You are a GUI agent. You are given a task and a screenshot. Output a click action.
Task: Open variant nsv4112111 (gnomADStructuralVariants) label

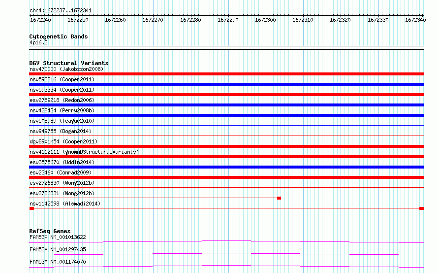coord(84,152)
